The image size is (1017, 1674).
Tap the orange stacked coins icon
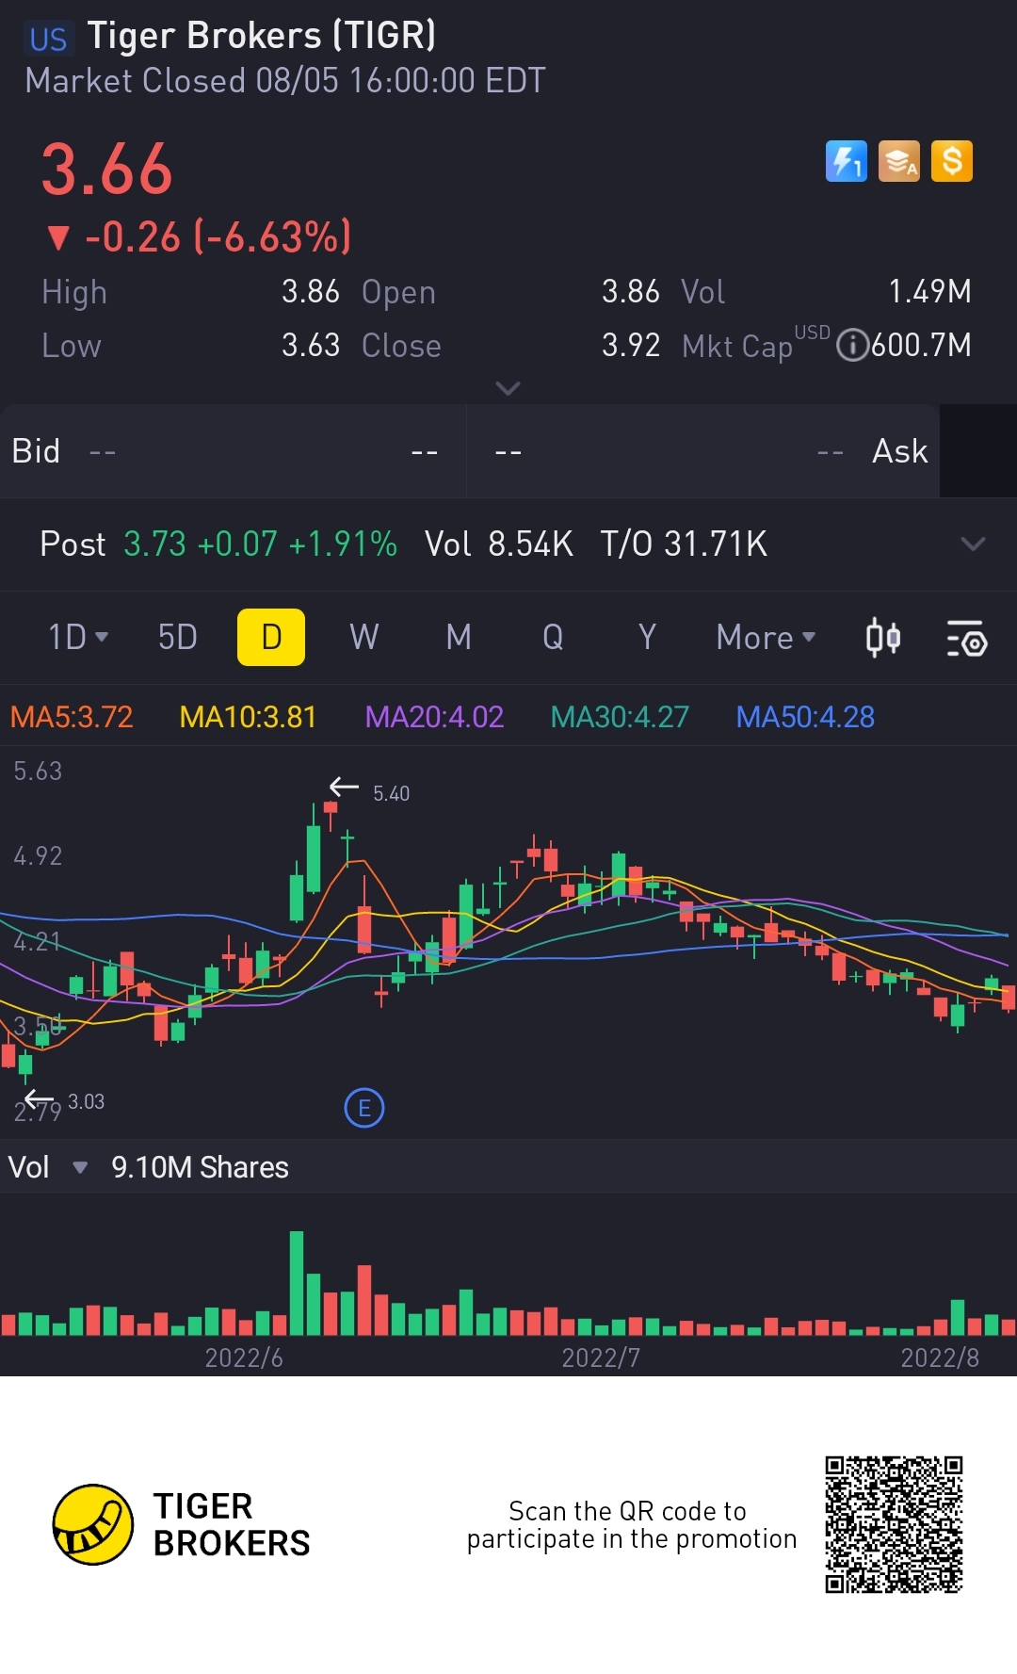[898, 161]
